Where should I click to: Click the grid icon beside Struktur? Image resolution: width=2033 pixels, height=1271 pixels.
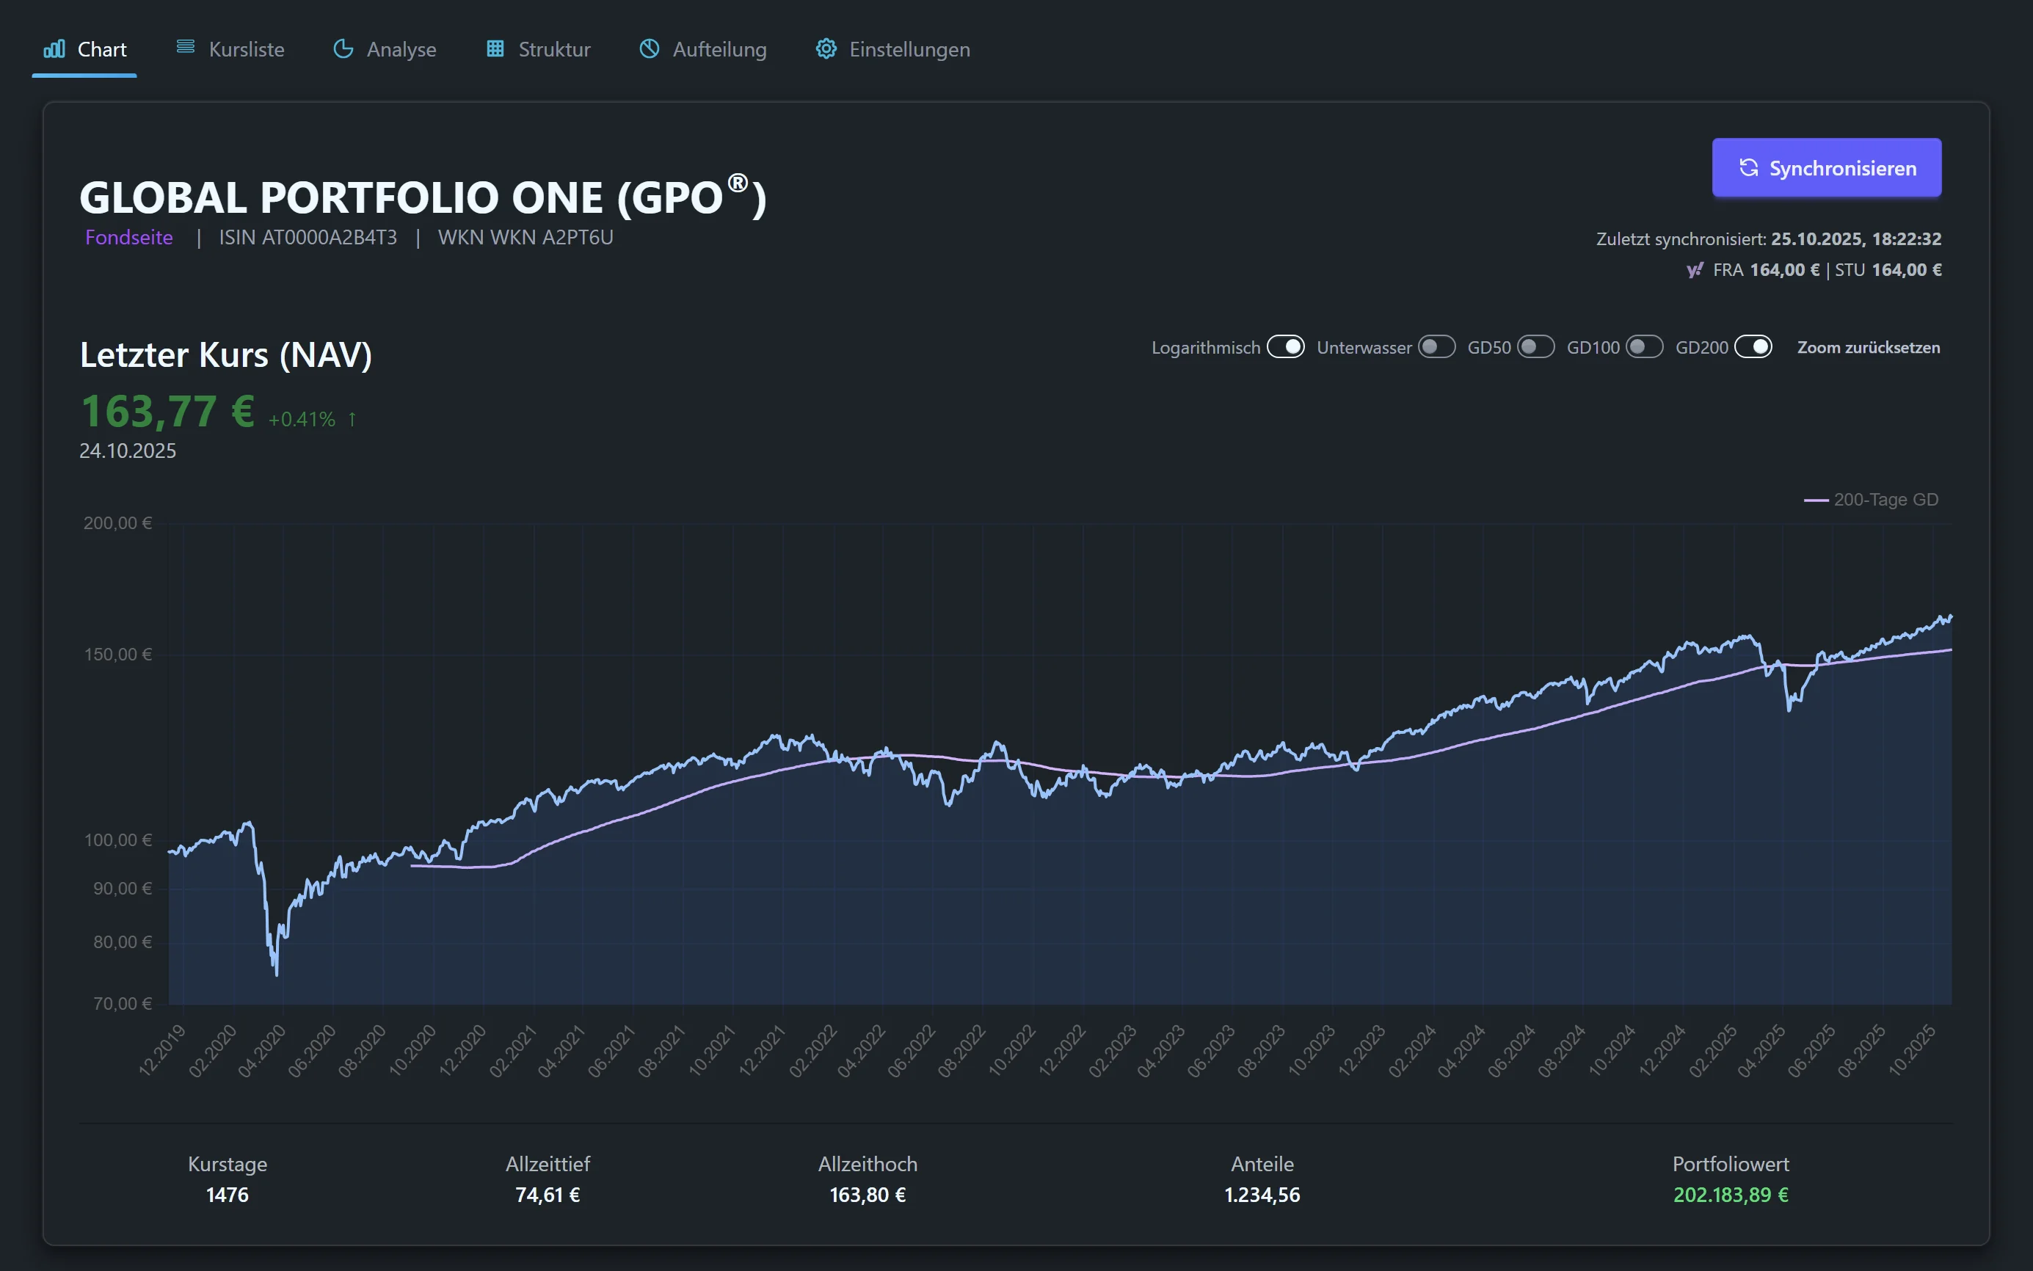coord(495,48)
